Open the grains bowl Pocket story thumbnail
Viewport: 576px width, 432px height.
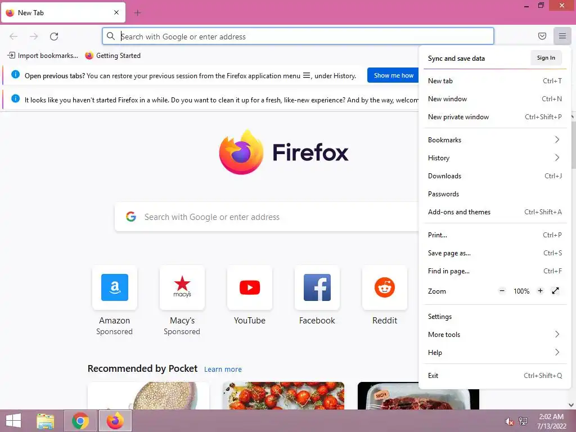(x=148, y=395)
